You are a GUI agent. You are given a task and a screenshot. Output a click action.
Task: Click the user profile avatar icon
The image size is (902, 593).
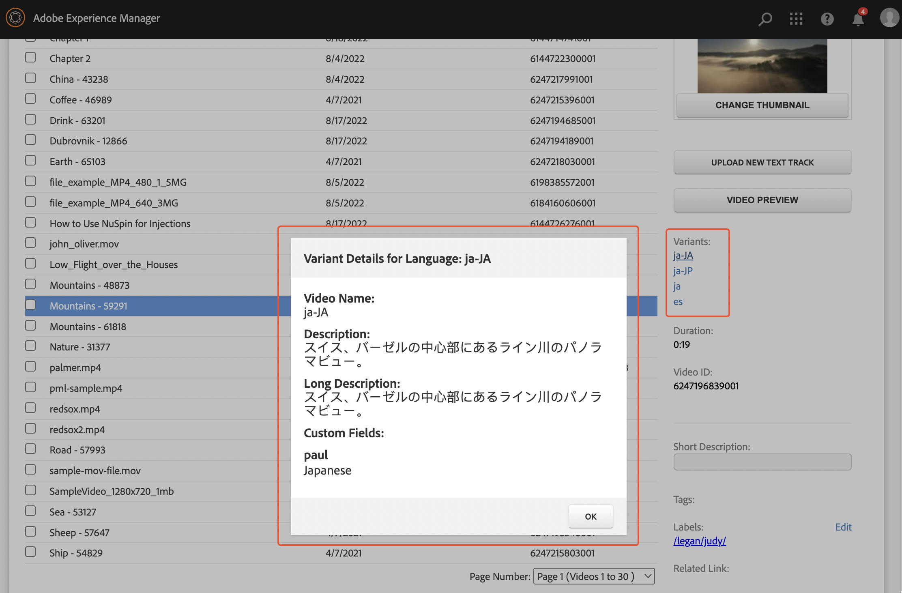point(889,18)
